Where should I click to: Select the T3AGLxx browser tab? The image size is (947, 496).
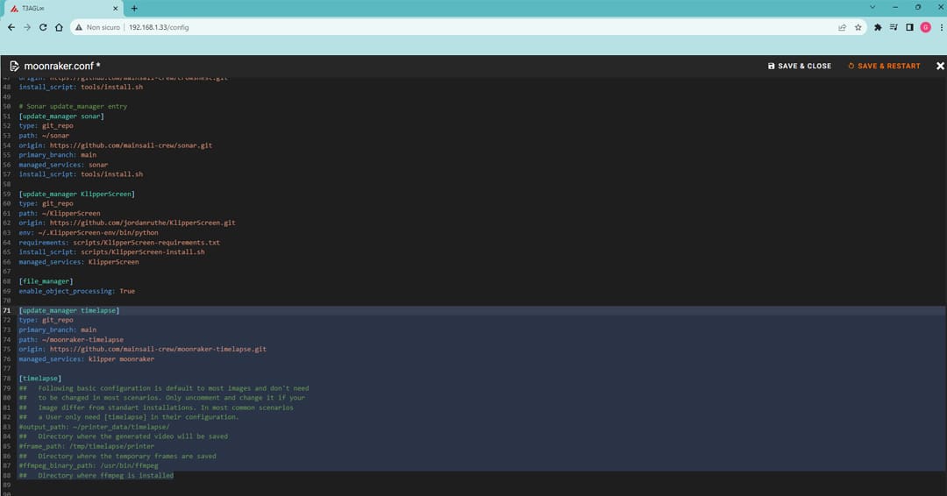tap(61, 9)
